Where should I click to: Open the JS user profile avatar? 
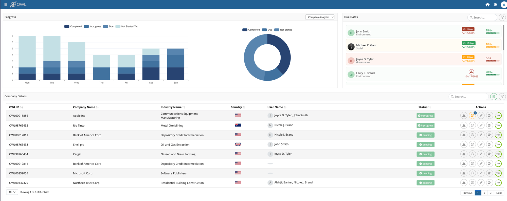504,5
